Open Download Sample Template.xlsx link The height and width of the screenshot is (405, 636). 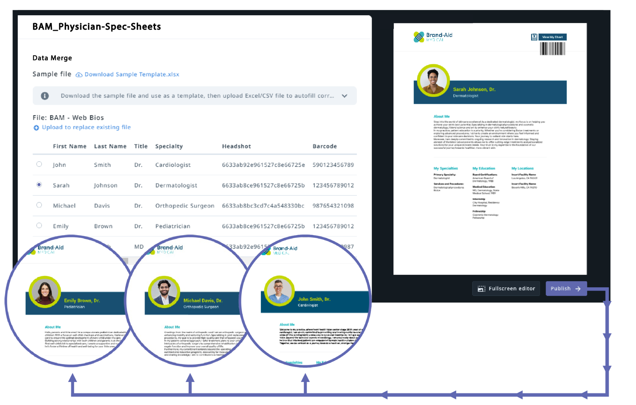coord(132,75)
